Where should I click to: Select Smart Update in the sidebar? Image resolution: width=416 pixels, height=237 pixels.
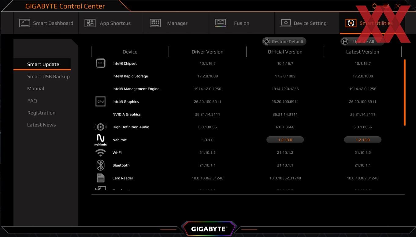pos(42,64)
